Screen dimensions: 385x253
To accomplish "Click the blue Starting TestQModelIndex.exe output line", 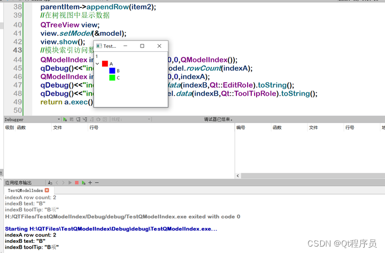I will tap(111, 229).
